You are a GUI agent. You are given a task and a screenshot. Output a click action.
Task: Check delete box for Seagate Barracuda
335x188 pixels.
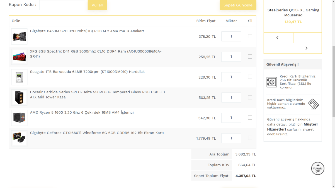[250, 77]
